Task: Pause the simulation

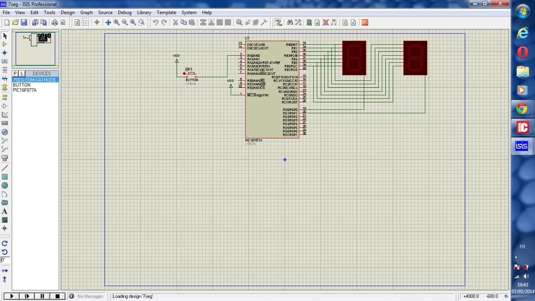Action: (42, 296)
